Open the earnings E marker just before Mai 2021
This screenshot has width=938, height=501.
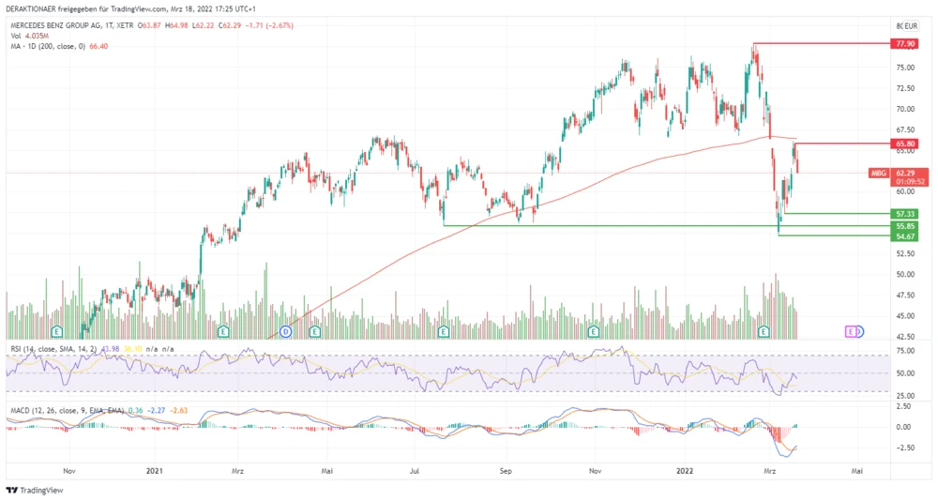pos(314,331)
